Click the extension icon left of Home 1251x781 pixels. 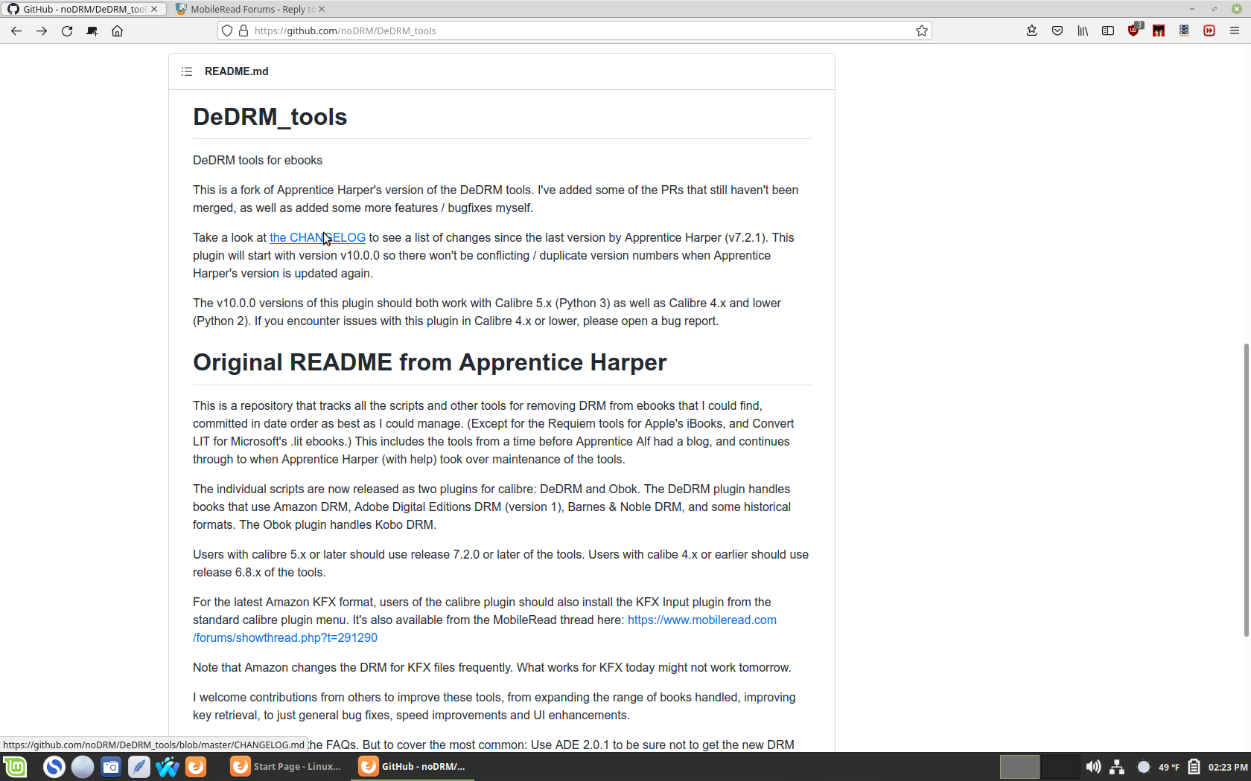[92, 30]
